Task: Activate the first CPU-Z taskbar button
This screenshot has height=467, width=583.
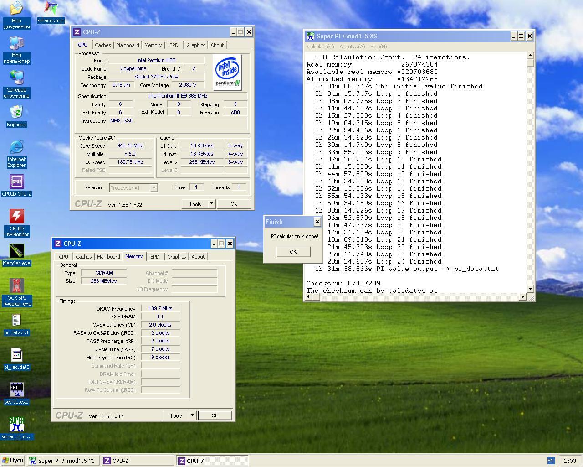Action: 138,461
